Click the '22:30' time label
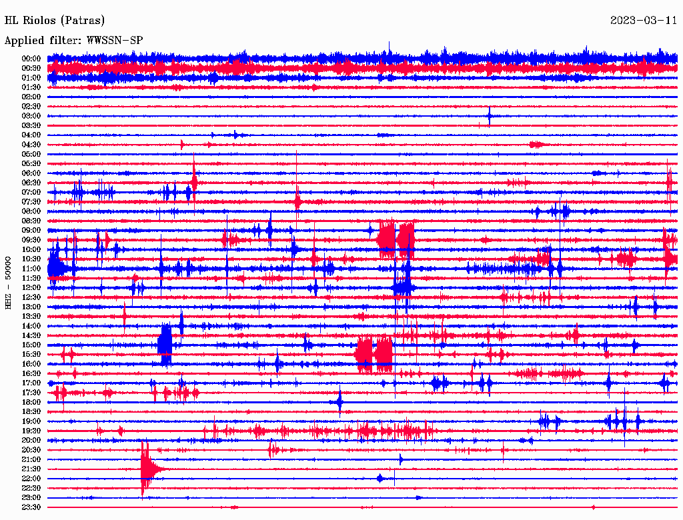 pyautogui.click(x=31, y=489)
